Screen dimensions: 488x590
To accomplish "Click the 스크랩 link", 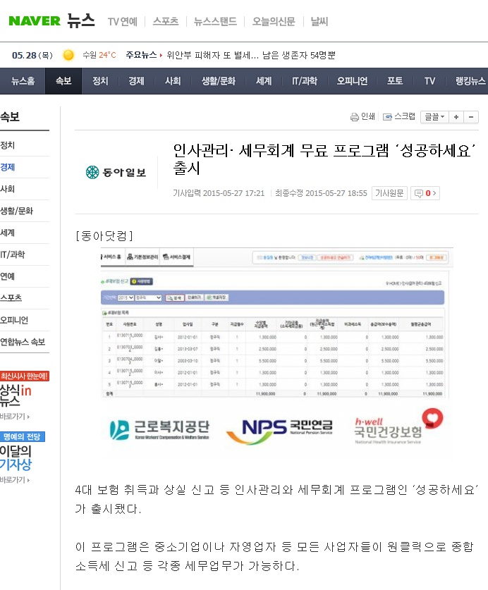I will tap(404, 116).
